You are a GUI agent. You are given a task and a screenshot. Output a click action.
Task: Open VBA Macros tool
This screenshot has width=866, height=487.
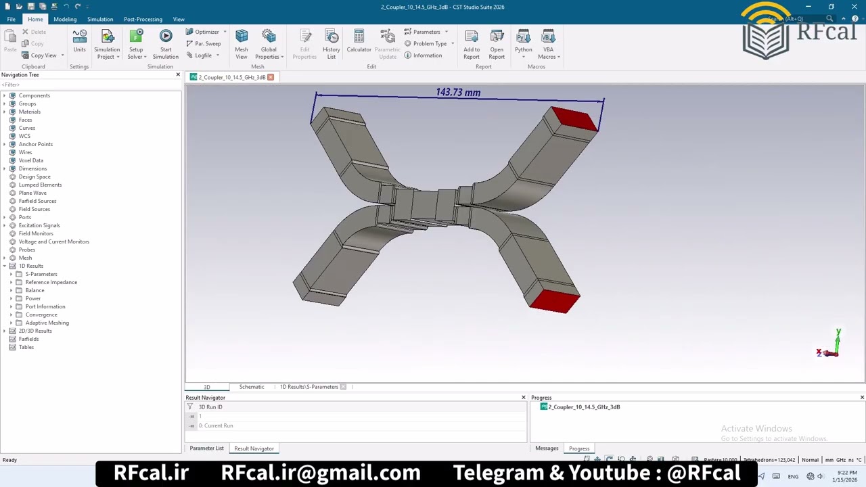(x=548, y=44)
